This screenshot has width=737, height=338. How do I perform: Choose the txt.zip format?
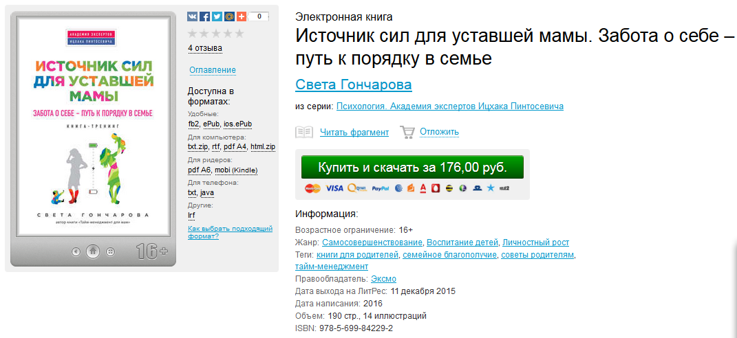(x=197, y=146)
